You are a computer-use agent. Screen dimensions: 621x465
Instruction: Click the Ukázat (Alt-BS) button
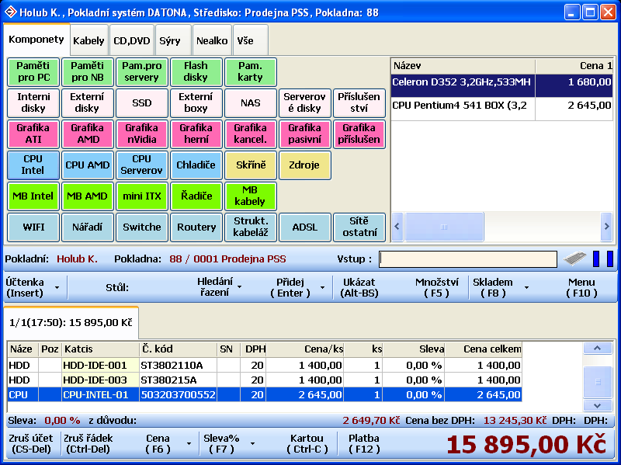359,287
